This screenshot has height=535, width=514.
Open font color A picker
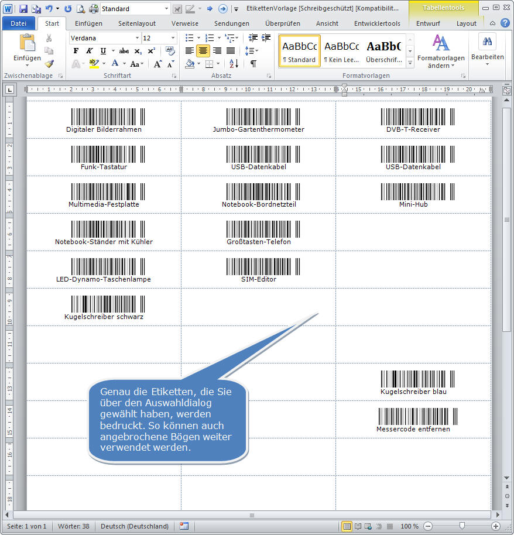tap(124, 64)
